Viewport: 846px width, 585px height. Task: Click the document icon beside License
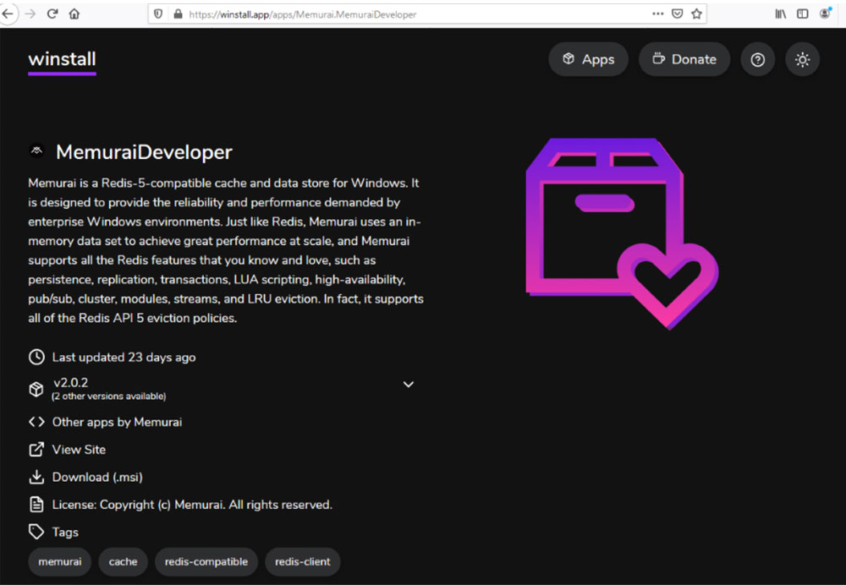[36, 505]
